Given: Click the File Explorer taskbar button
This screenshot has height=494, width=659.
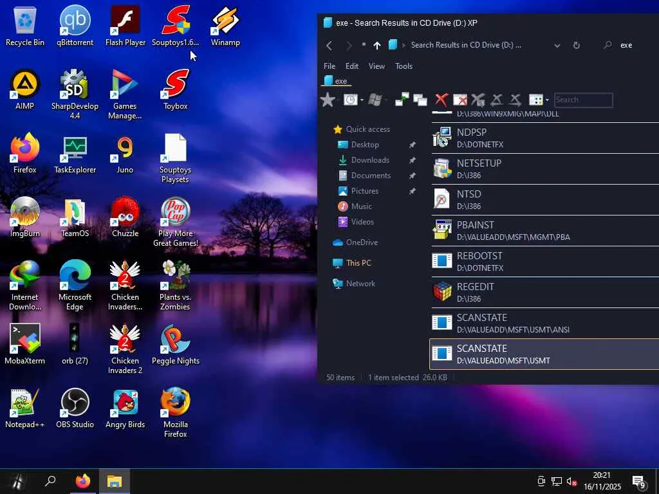Looking at the screenshot, I should pyautogui.click(x=115, y=481).
